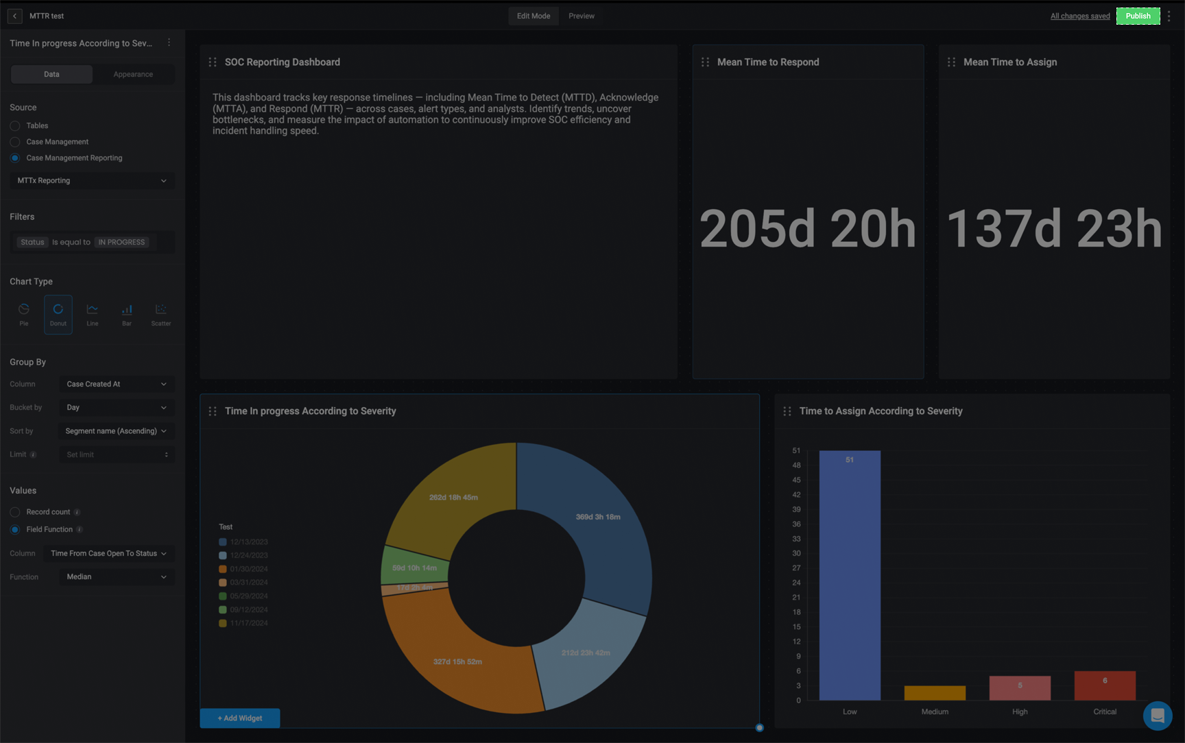
Task: Click the 12/13/2023 legend color swatch
Action: coord(223,541)
